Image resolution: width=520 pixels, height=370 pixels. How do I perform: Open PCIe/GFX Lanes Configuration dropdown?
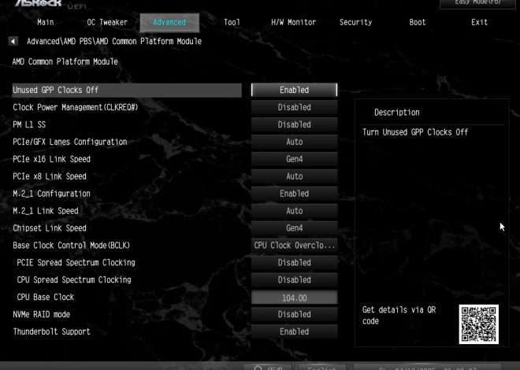pyautogui.click(x=294, y=142)
